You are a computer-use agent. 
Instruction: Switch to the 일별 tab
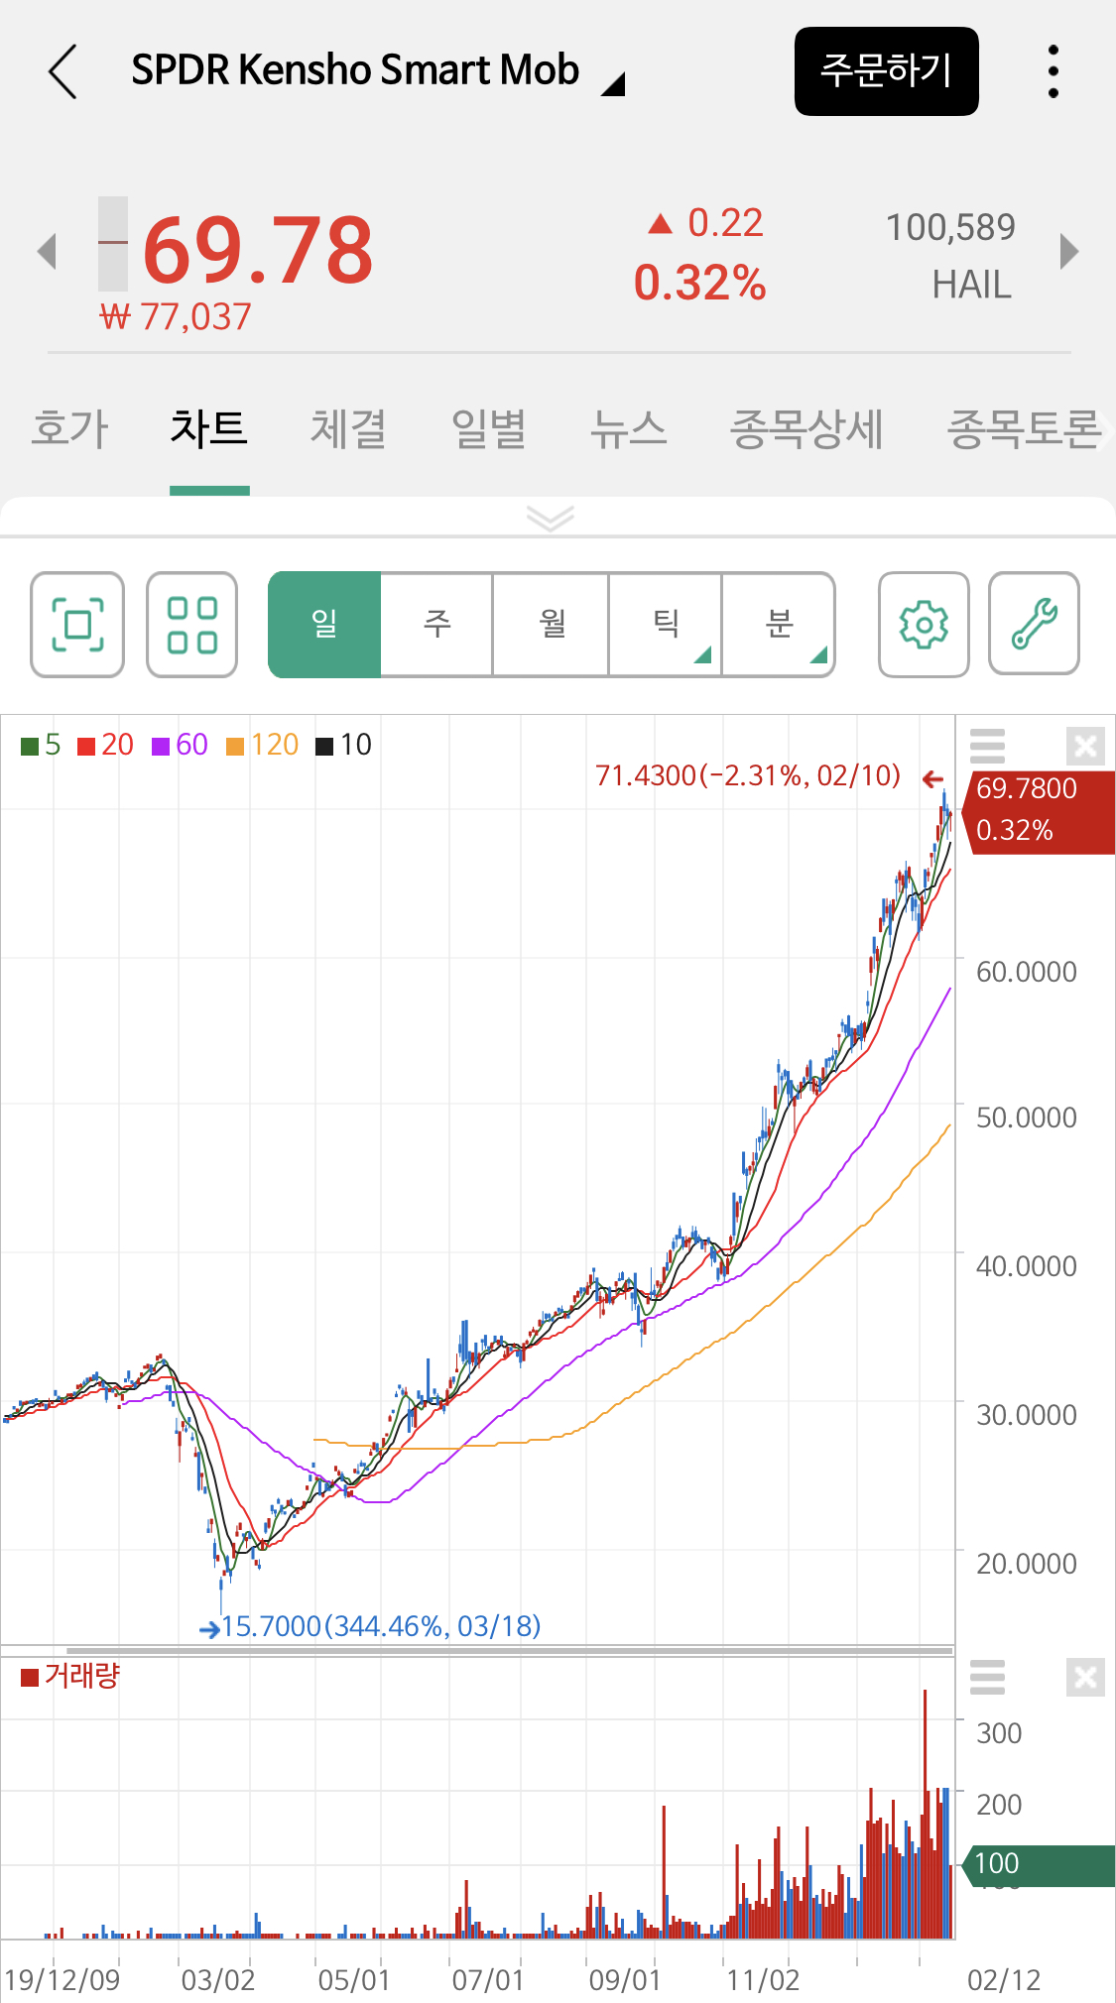click(x=488, y=429)
